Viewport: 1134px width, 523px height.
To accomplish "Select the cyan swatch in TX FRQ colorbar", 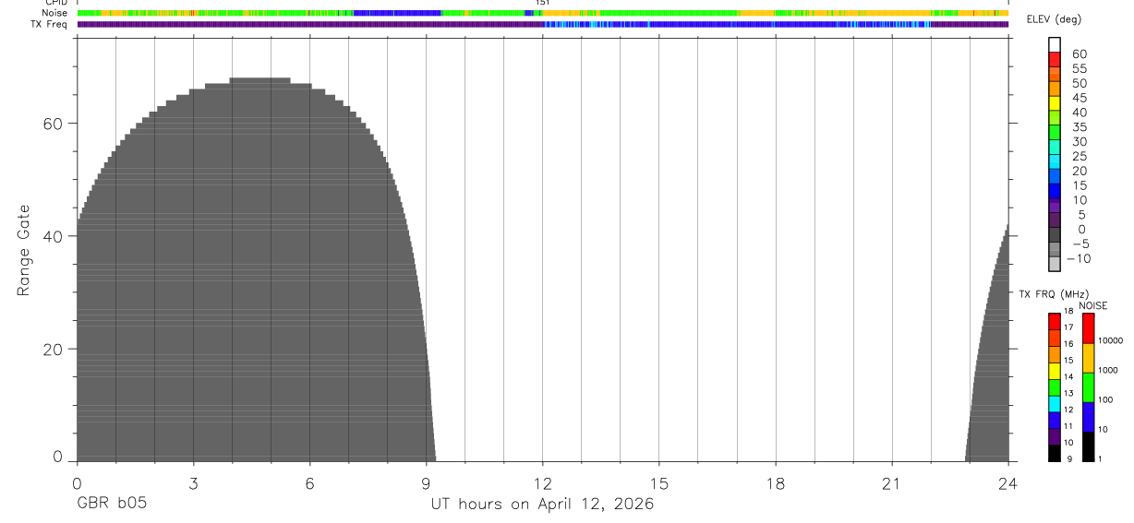I will (x=1055, y=404).
